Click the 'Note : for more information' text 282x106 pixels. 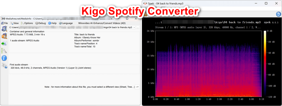[89, 87]
